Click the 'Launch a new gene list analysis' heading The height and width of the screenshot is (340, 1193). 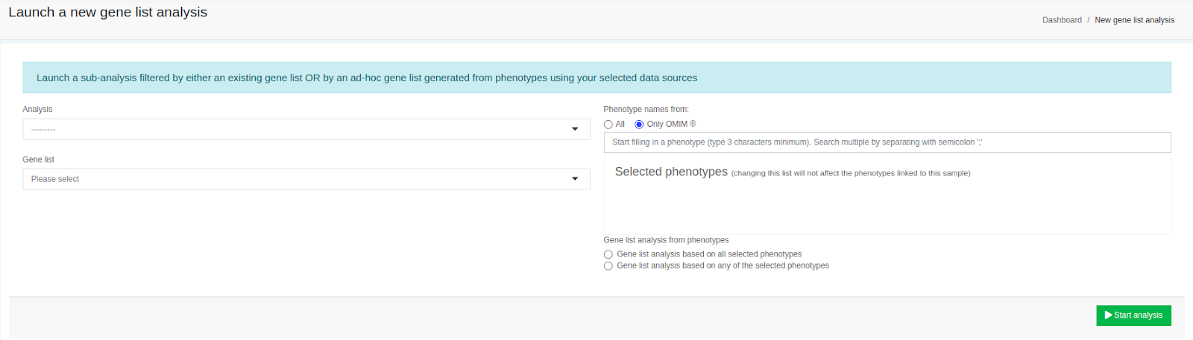click(x=108, y=13)
